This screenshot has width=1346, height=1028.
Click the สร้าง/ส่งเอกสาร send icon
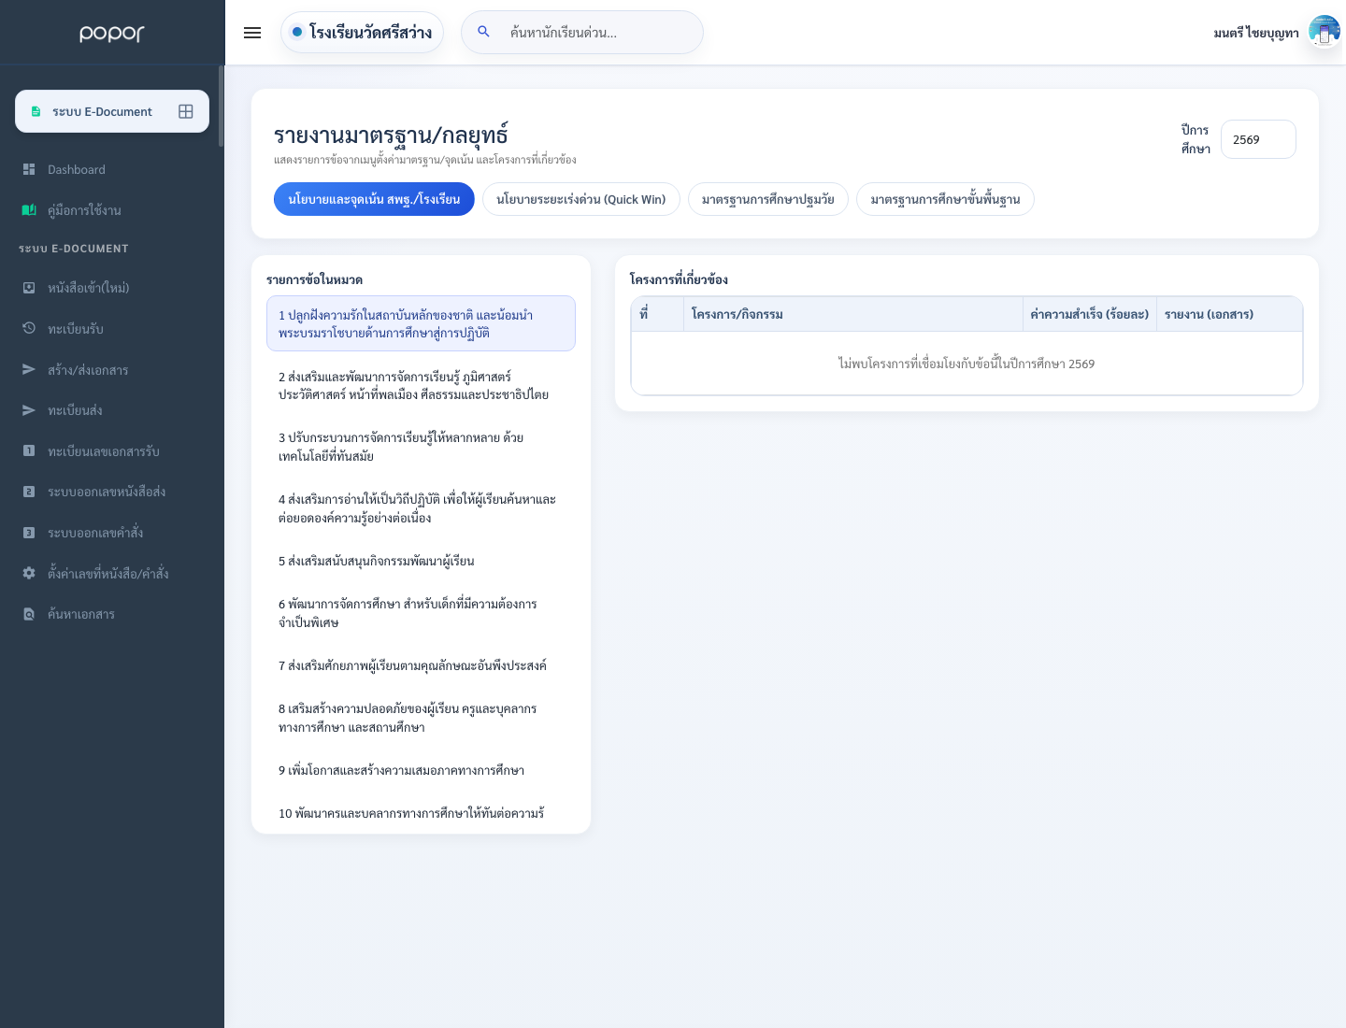tap(29, 369)
